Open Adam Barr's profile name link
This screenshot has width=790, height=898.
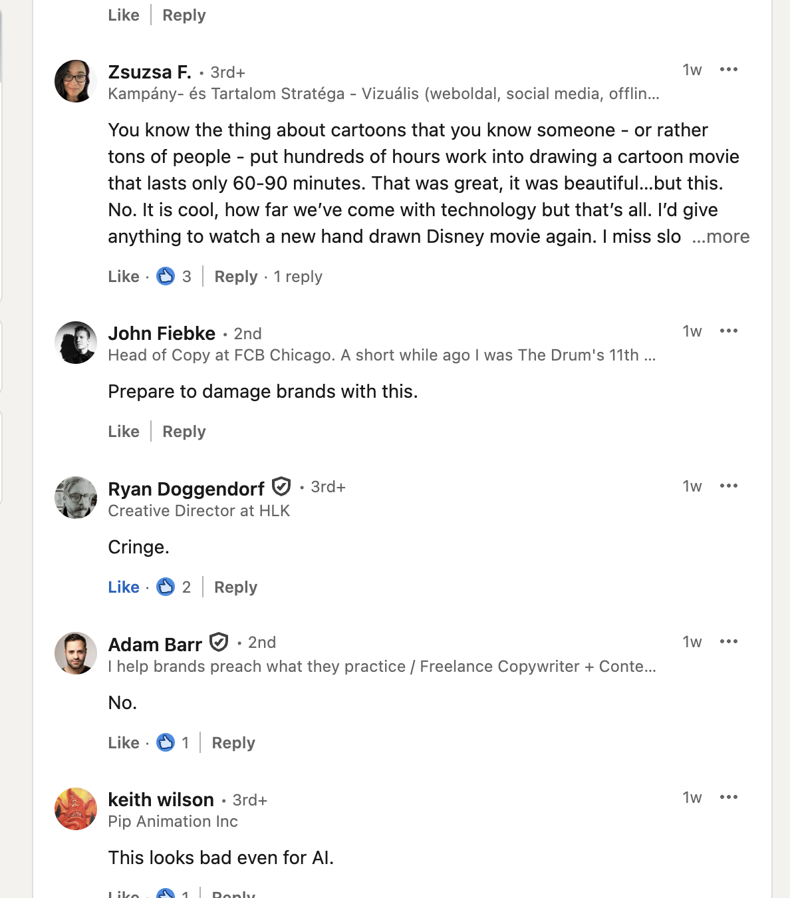155,645
